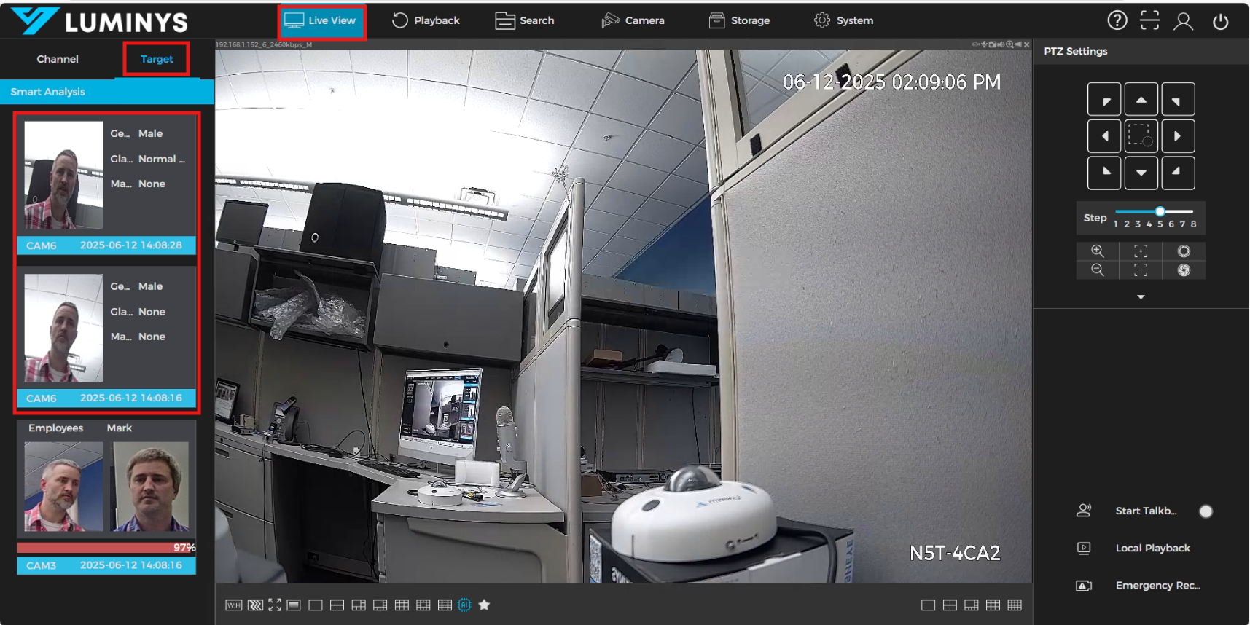Click the PTZ zoom out magnifier
The image size is (1250, 625).
click(x=1097, y=270)
